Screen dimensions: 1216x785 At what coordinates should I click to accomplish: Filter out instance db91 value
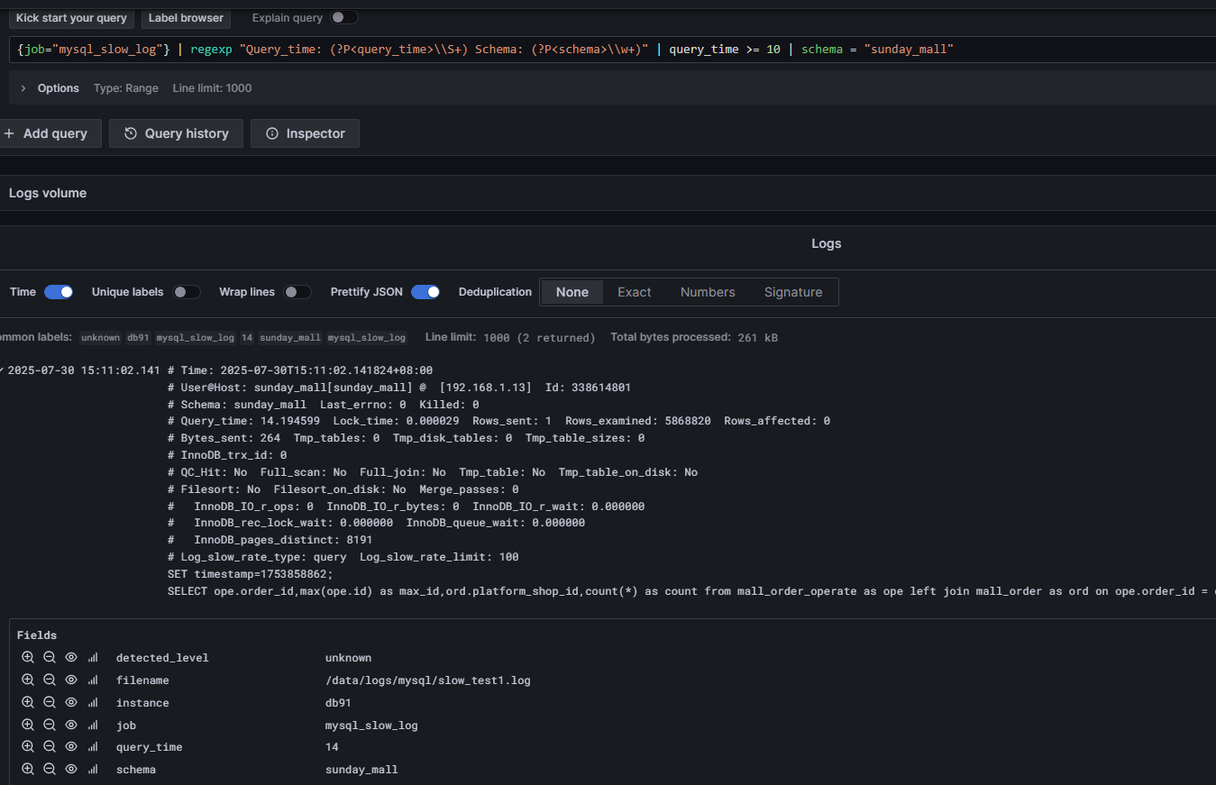[50, 703]
